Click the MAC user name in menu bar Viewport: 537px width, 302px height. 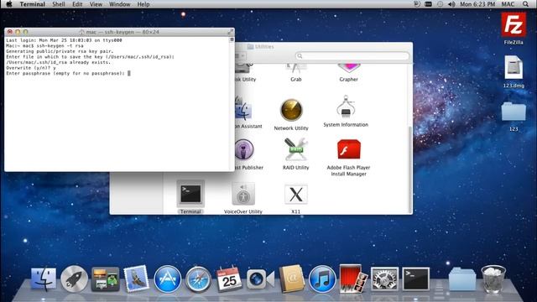point(508,4)
